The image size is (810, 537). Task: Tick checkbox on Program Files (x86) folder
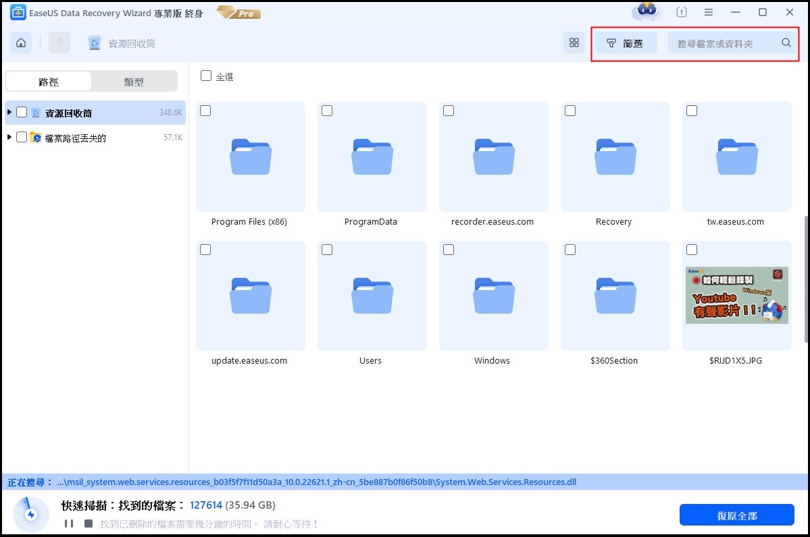pos(206,111)
